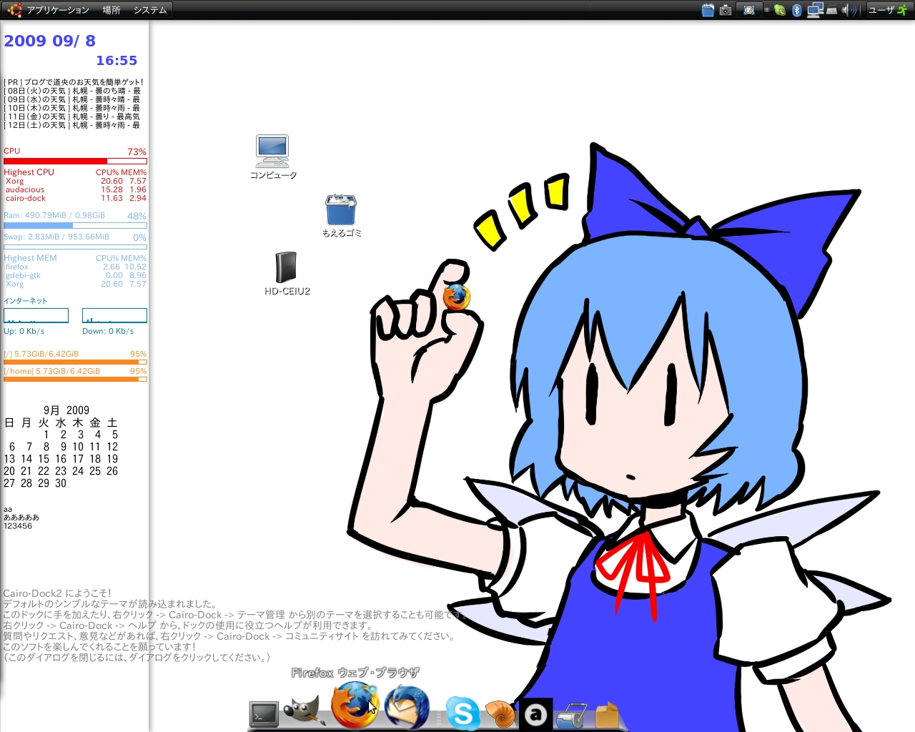The image size is (915, 732).
Task: Click the 11日(金)の天気 forecast line
Action: point(72,117)
